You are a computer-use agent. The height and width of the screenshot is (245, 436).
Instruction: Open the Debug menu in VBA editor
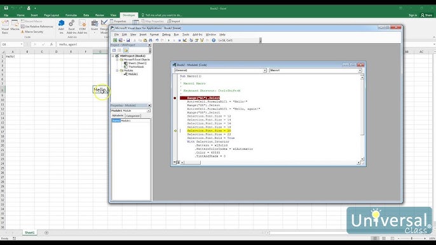pyautogui.click(x=166, y=34)
